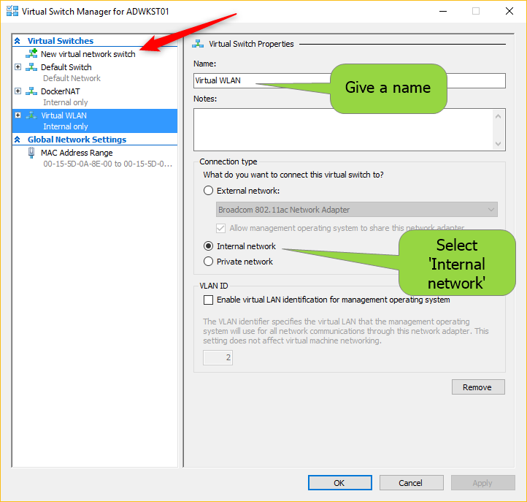The image size is (527, 502).
Task: Click the New virtual network switch icon
Action: click(31, 53)
